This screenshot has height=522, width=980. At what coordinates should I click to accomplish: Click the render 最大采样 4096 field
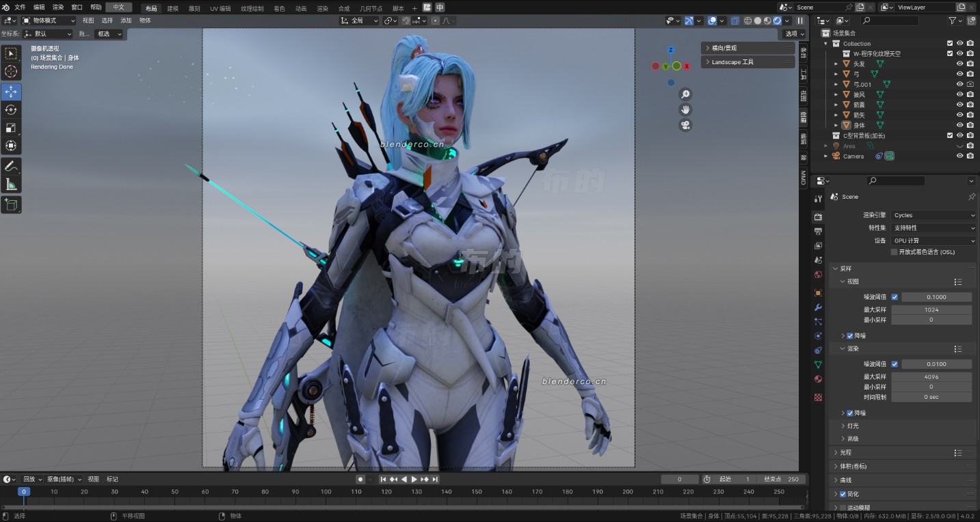click(x=931, y=376)
